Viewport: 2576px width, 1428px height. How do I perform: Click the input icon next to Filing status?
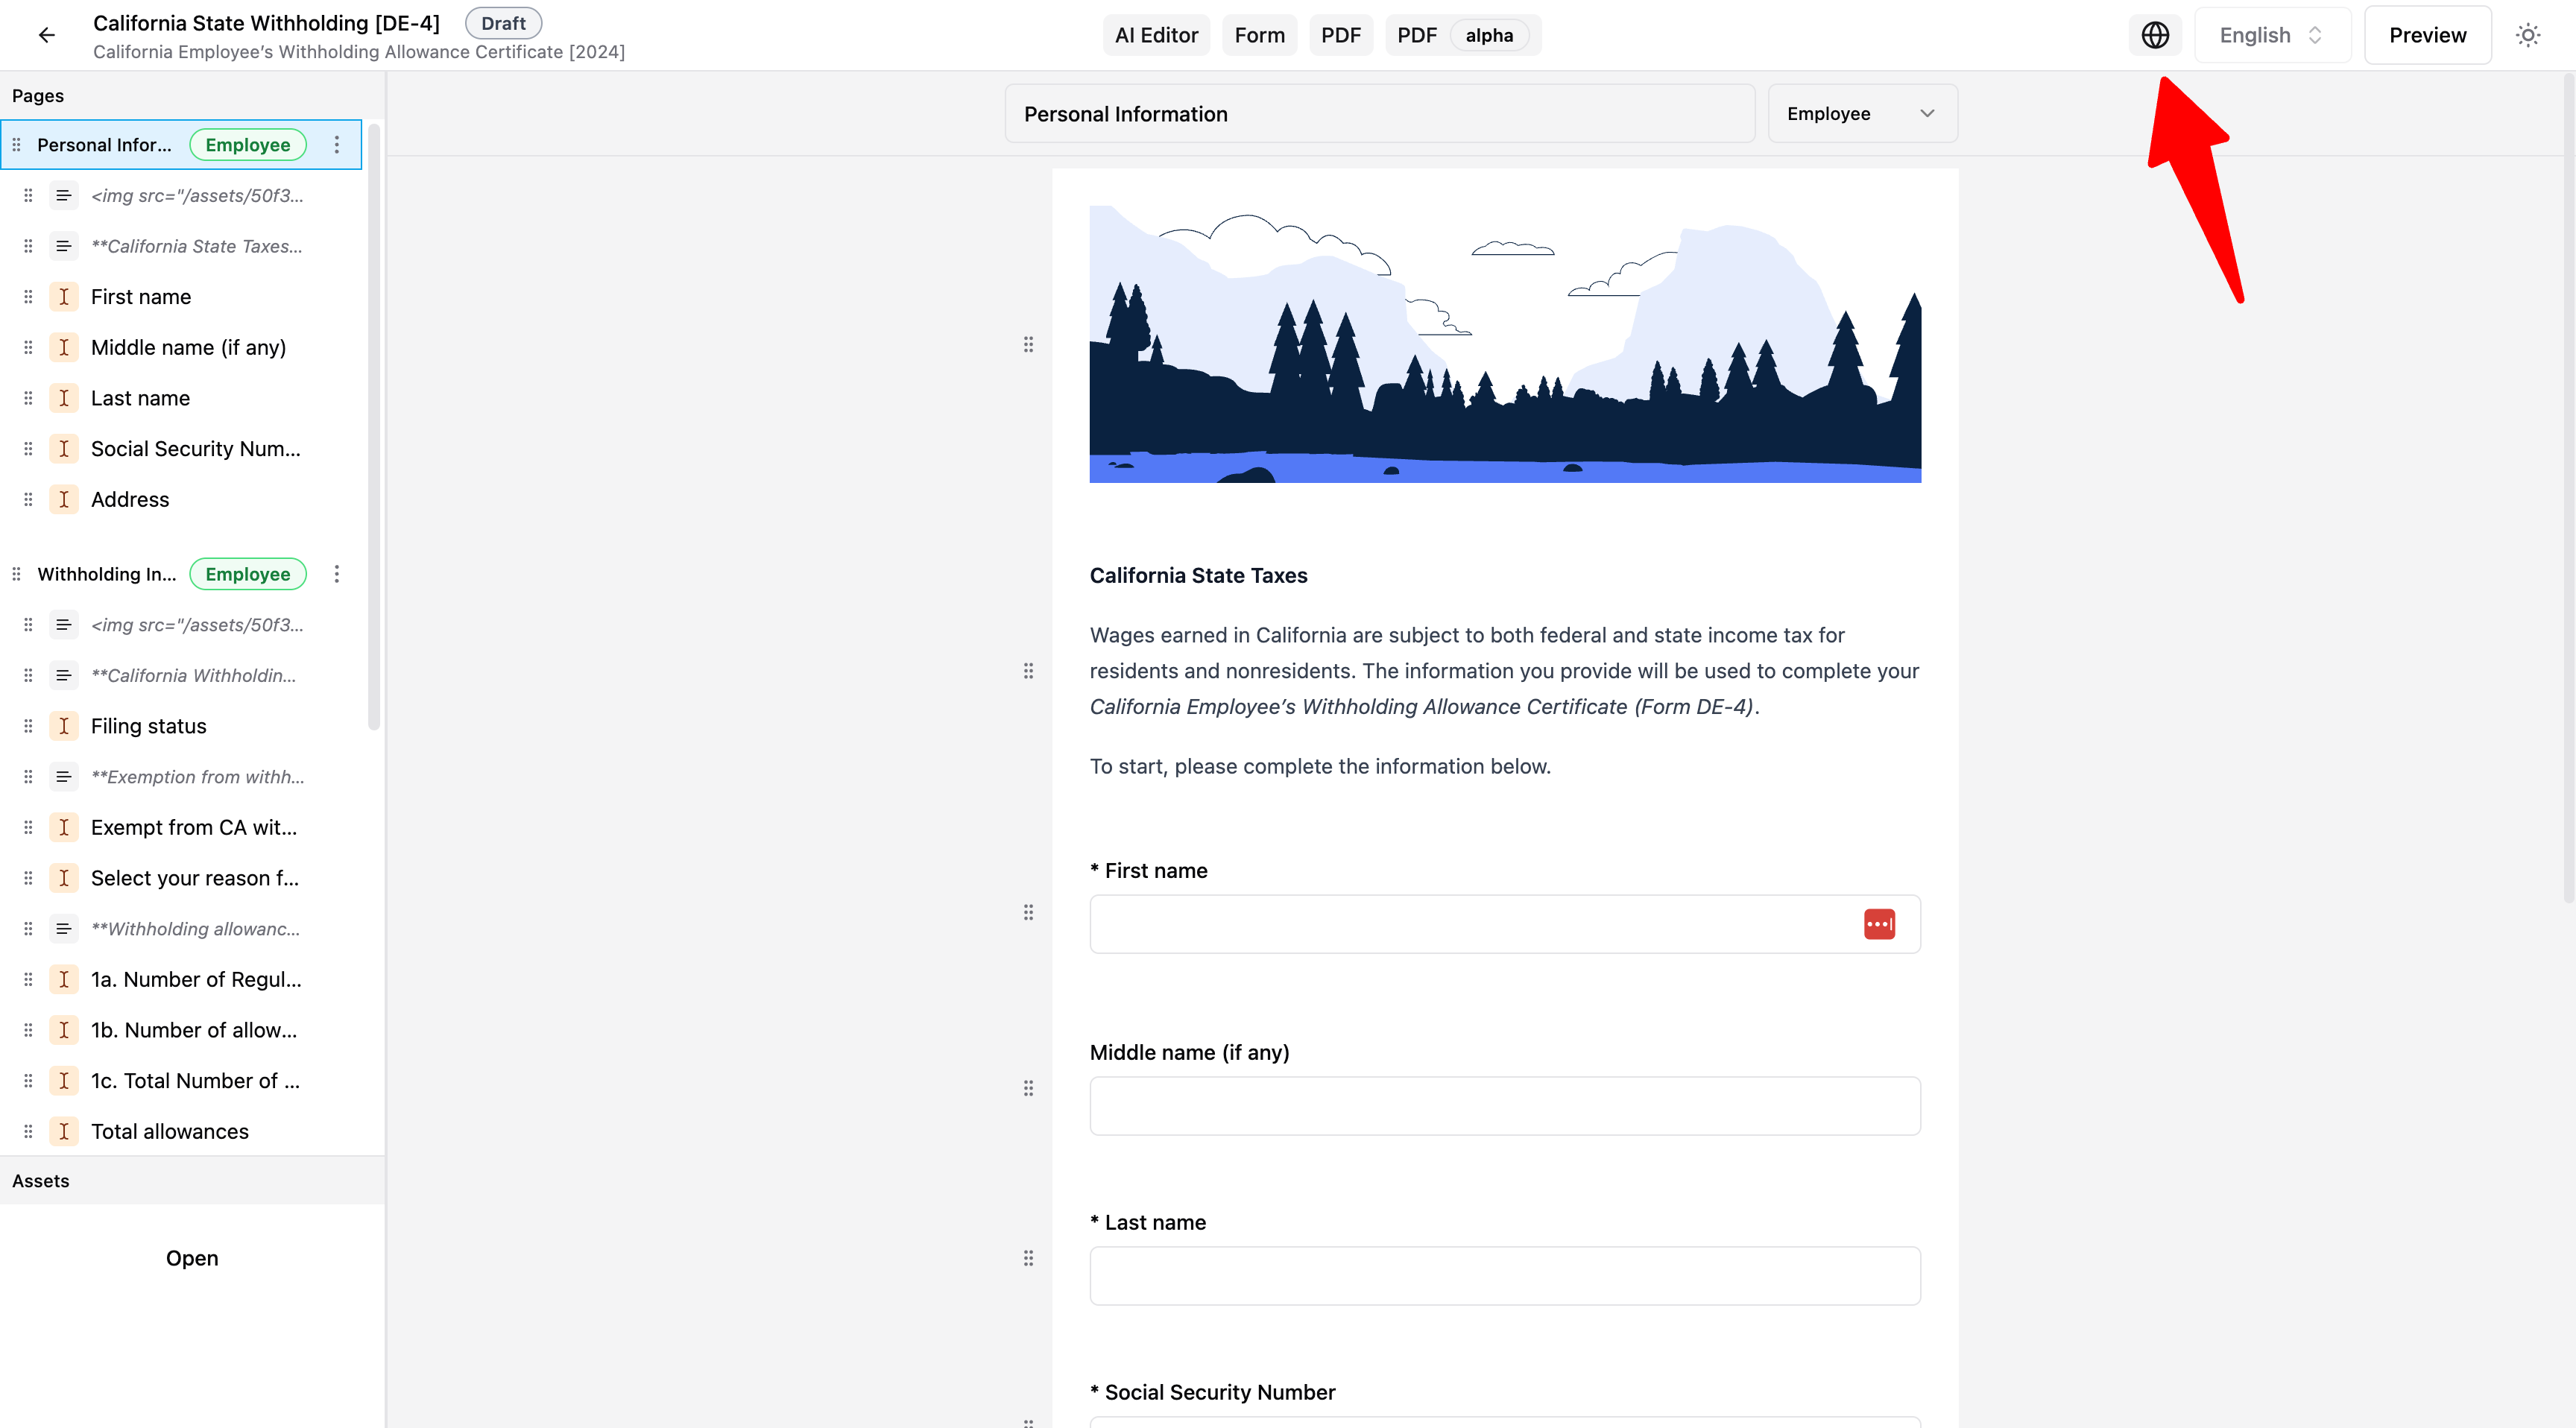pyautogui.click(x=64, y=726)
